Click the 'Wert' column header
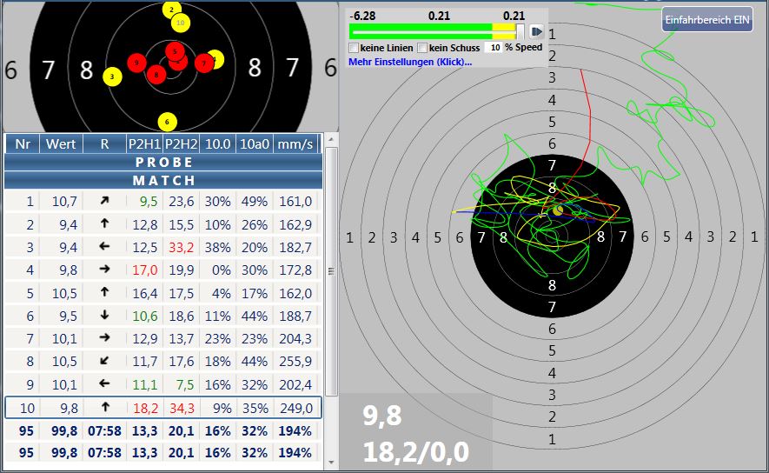The width and height of the screenshot is (769, 473). pyautogui.click(x=61, y=143)
